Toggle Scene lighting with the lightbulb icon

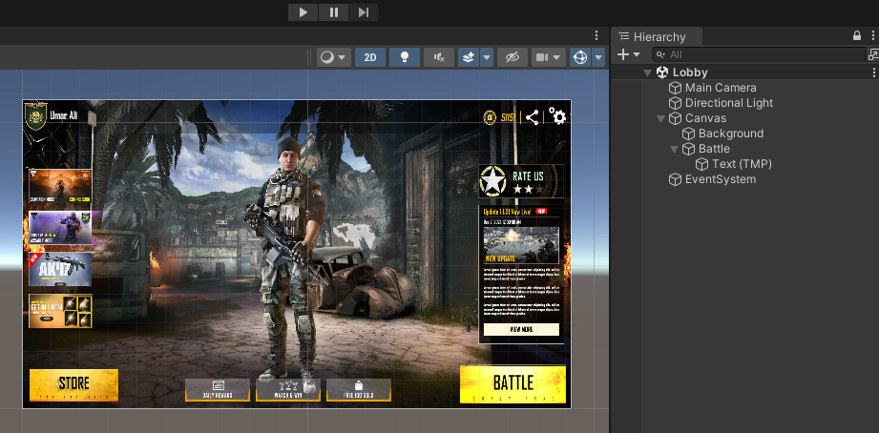(x=404, y=57)
